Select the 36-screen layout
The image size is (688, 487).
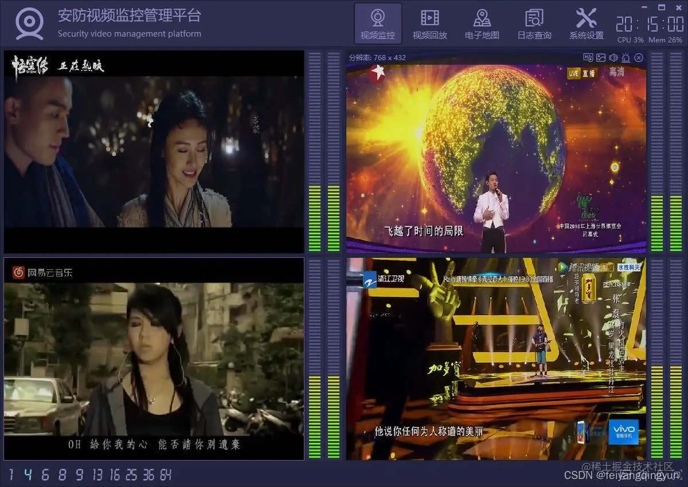coord(148,474)
